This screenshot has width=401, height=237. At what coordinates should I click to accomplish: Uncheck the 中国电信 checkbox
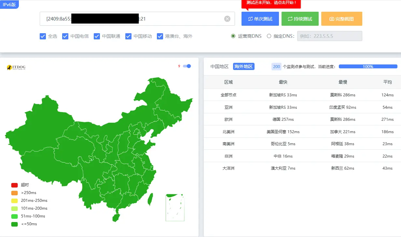[x=65, y=36]
